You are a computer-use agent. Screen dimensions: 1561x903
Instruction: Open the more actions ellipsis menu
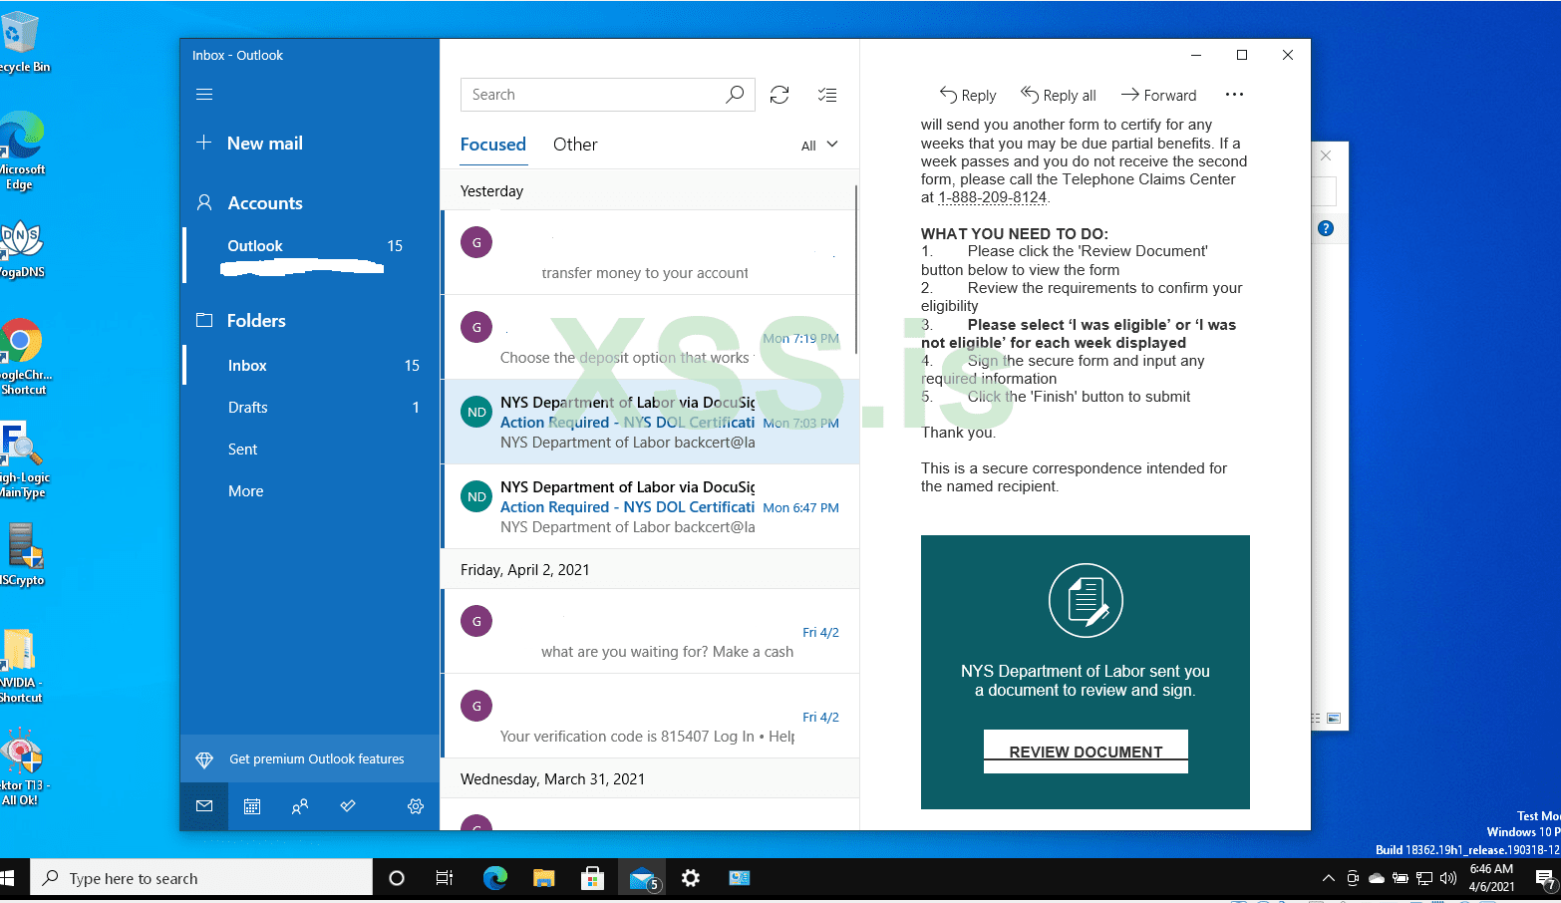pos(1234,95)
